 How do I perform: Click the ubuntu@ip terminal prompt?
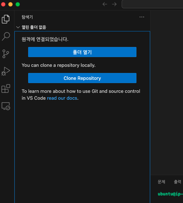[x=170, y=194]
